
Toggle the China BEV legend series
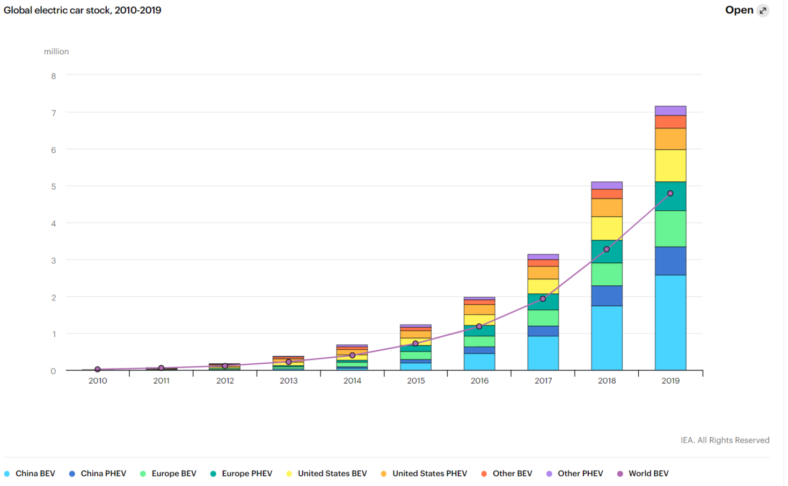click(30, 474)
